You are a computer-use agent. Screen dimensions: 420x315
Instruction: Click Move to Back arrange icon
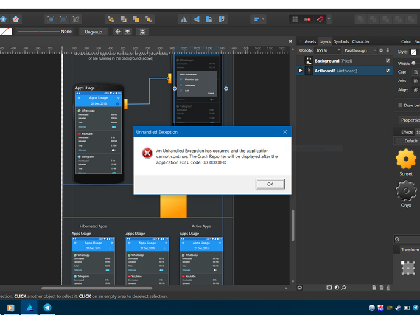coord(111,19)
